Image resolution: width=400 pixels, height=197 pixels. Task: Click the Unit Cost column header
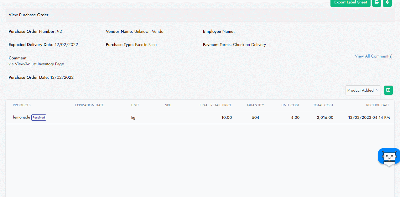[x=290, y=105]
